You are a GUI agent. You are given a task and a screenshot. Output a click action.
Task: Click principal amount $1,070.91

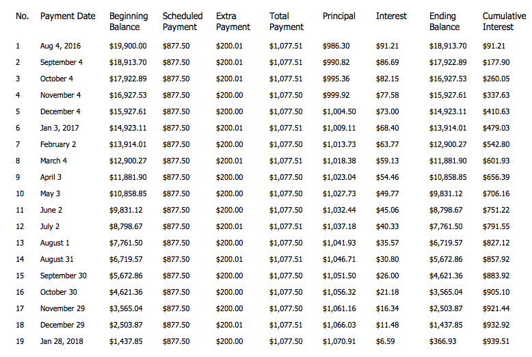[339, 341]
